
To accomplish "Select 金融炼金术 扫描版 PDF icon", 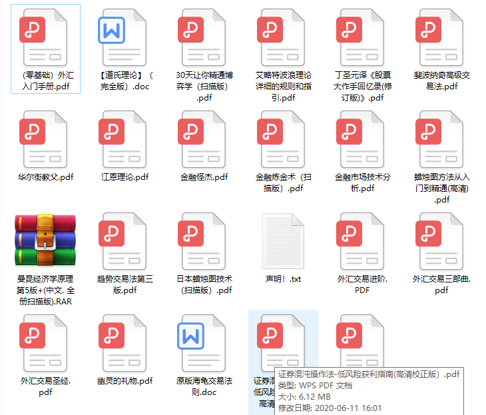I will [281, 139].
